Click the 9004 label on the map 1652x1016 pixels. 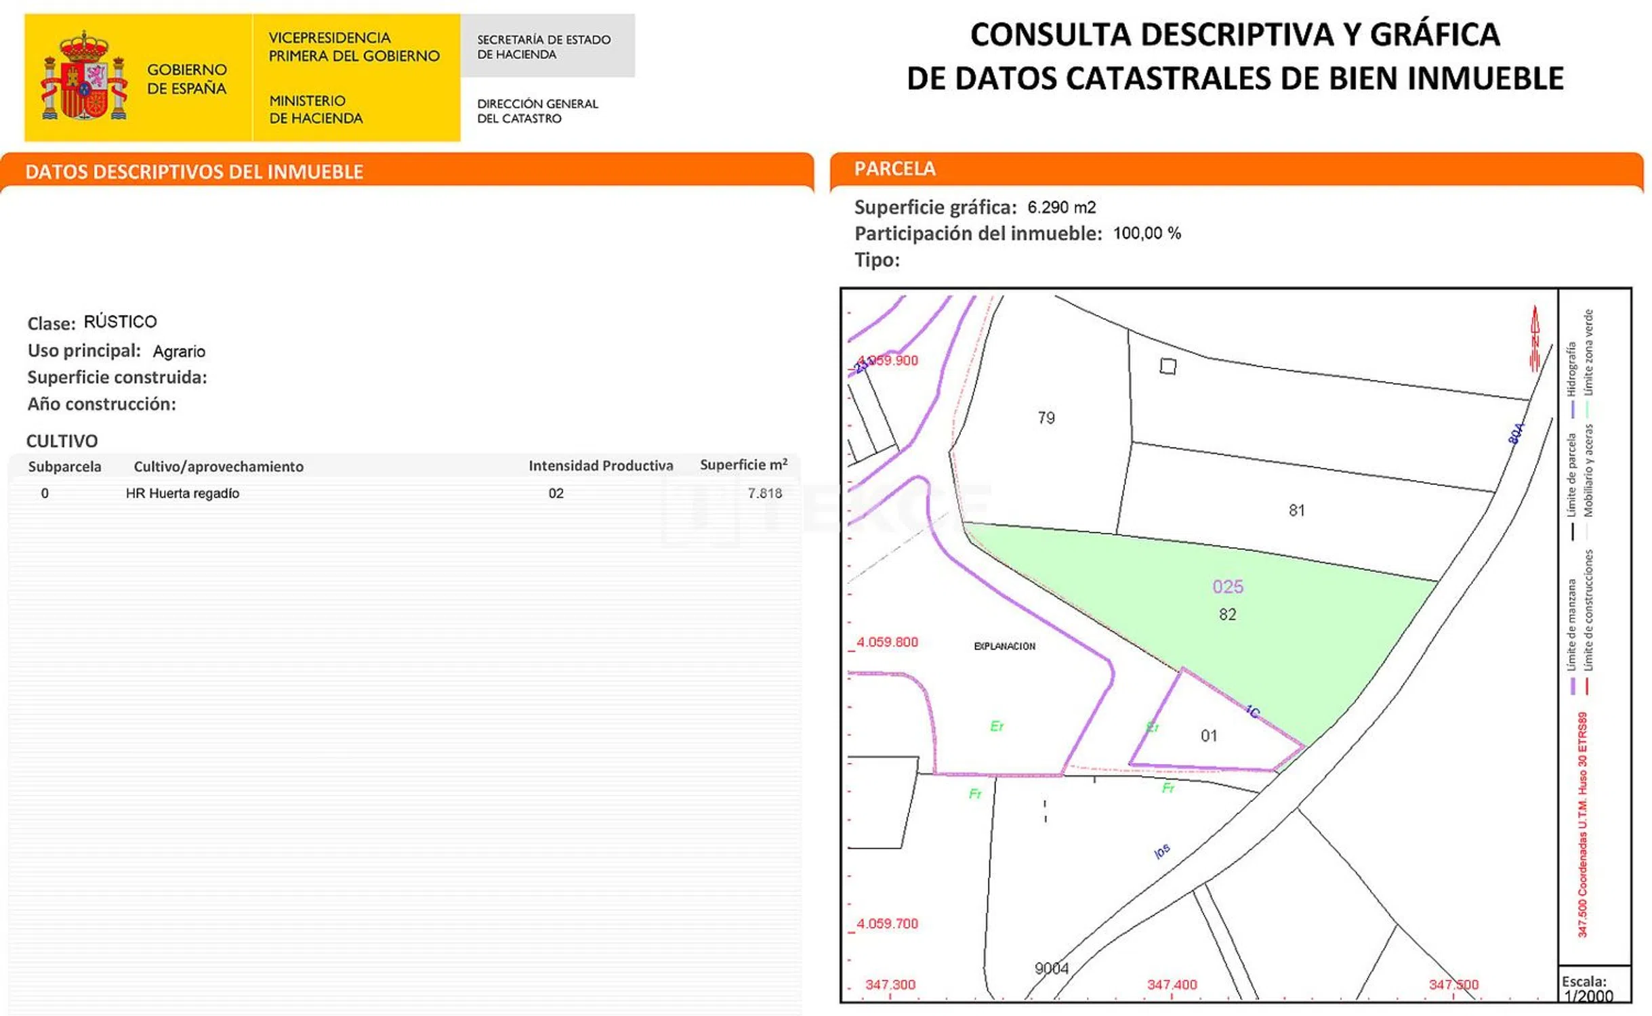point(1050,969)
